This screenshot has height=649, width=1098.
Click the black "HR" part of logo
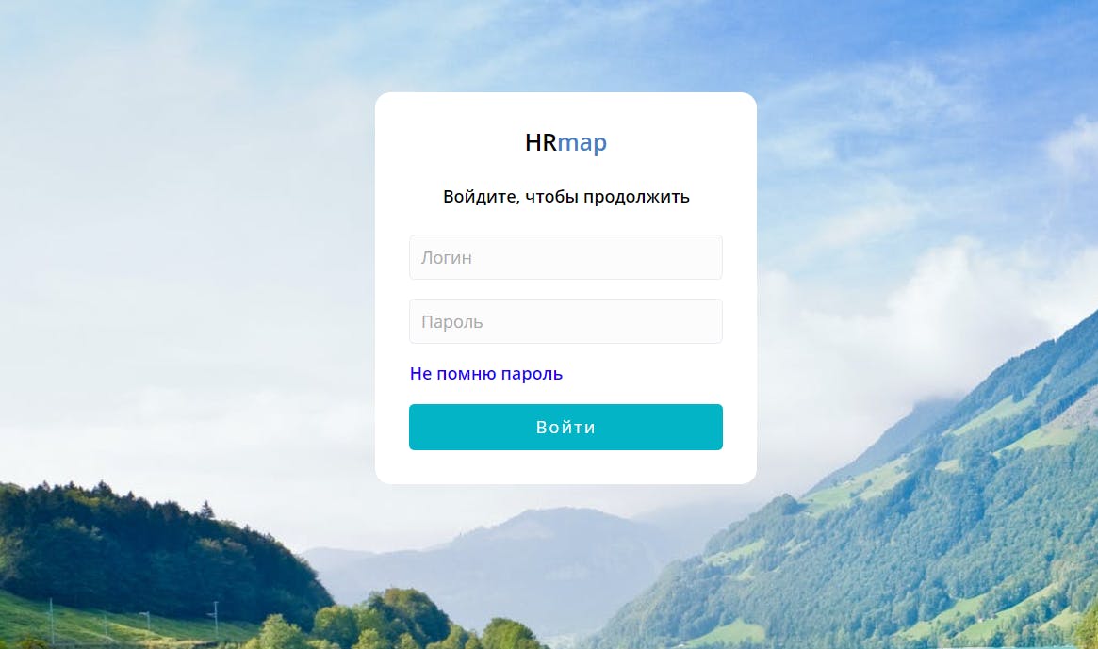[x=541, y=142]
